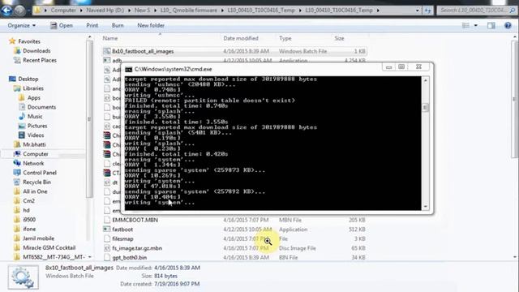The width and height of the screenshot is (519, 292).
Task: Create a New folder
Action: 151,25
